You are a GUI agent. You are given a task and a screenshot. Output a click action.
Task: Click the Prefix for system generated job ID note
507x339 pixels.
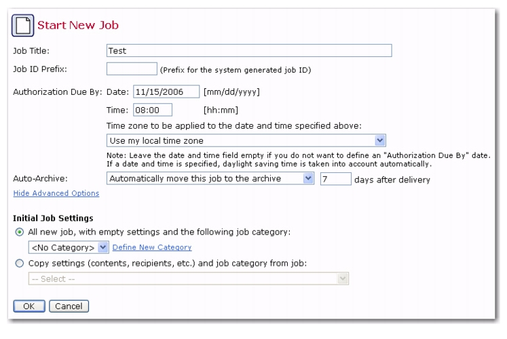point(236,70)
